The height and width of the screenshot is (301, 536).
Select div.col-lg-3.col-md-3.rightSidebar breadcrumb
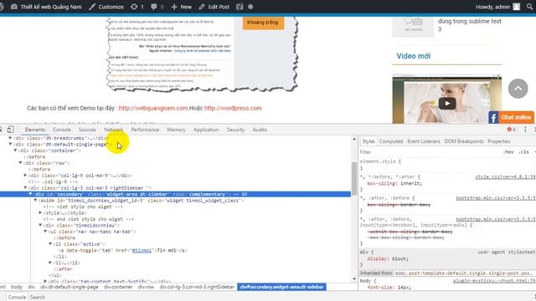(x=197, y=287)
